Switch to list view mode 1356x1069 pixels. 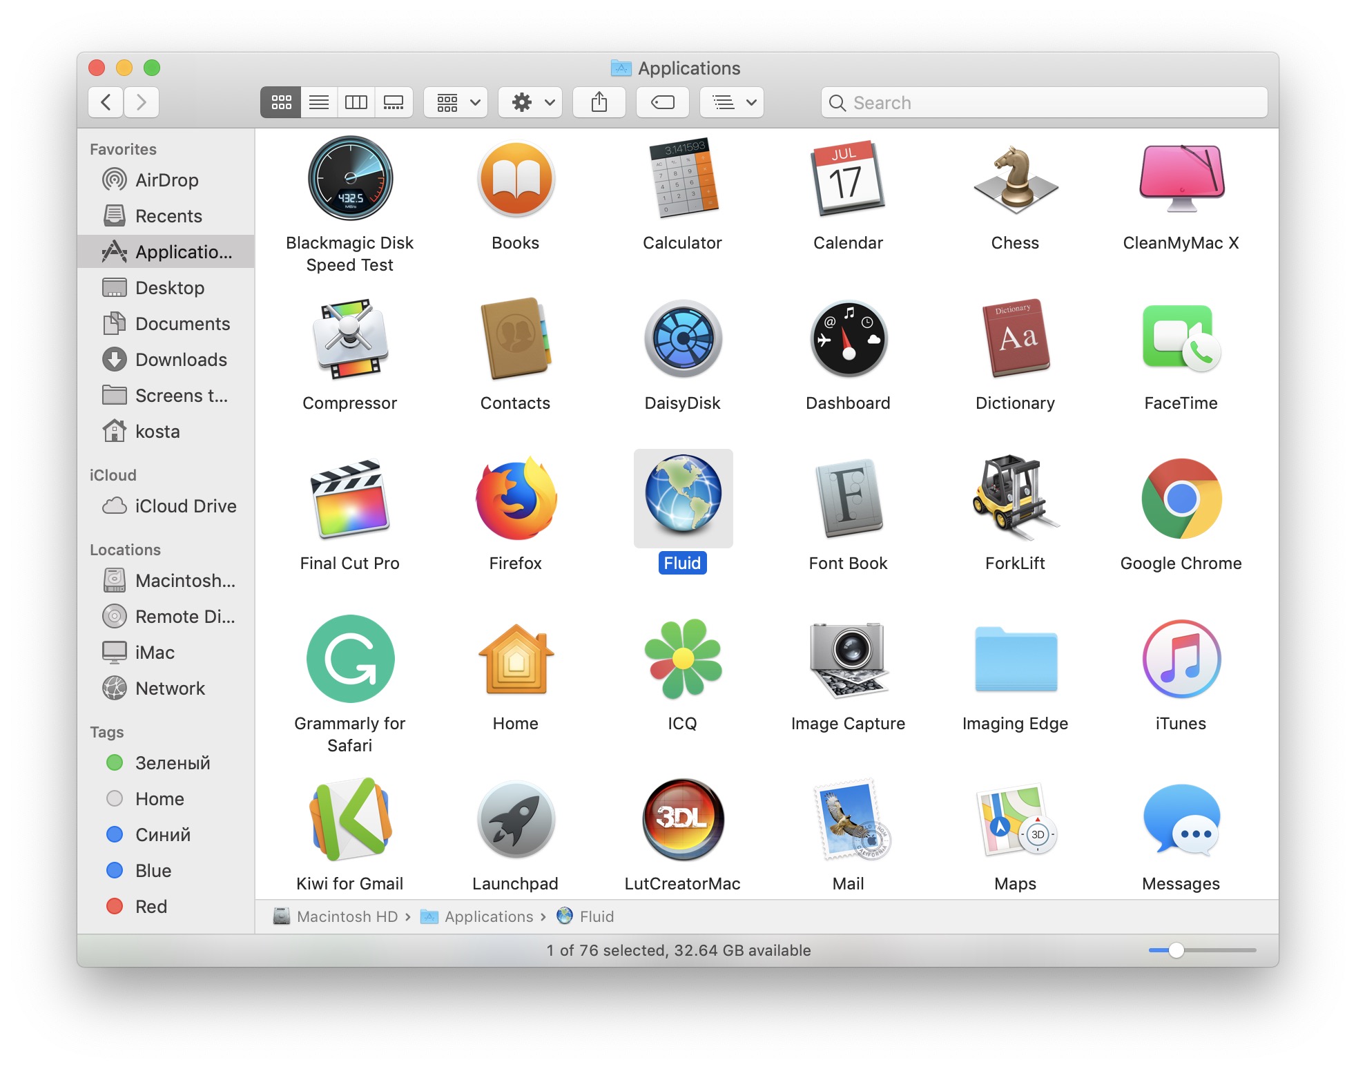click(x=318, y=102)
